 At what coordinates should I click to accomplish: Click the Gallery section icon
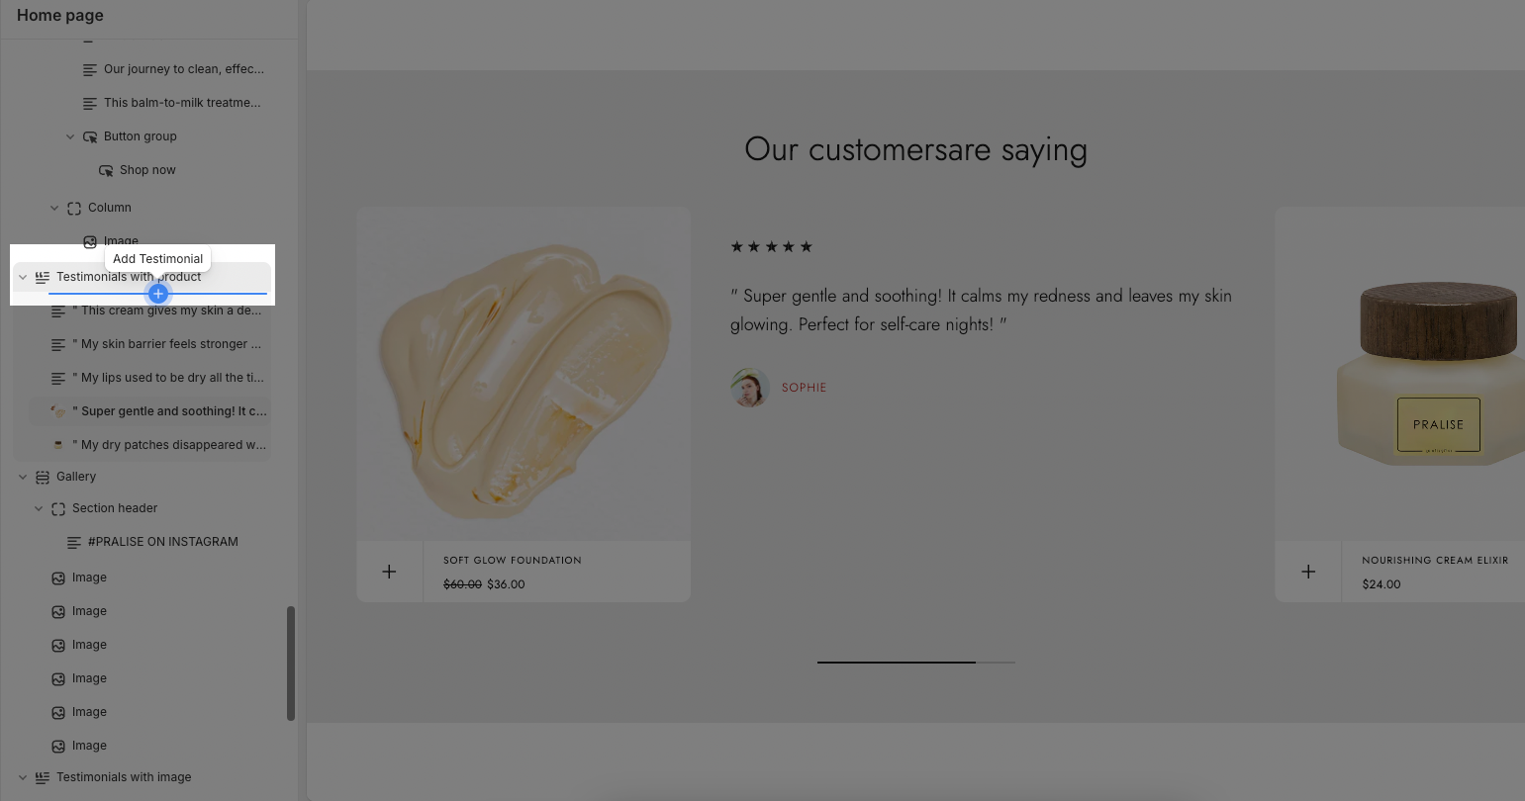[x=43, y=477]
